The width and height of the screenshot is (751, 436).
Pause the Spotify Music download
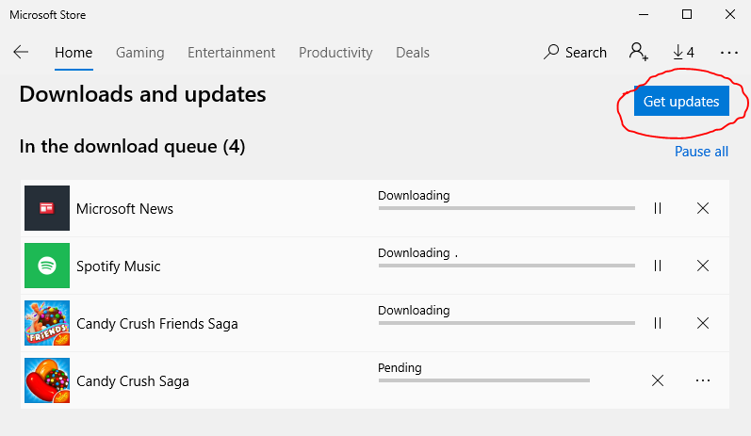(658, 266)
